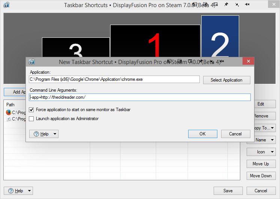Click the Move Down button
280x199 pixels.
tap(261, 176)
